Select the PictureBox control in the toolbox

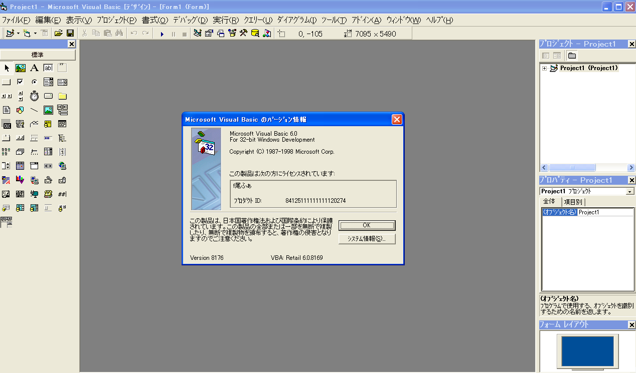(x=21, y=68)
